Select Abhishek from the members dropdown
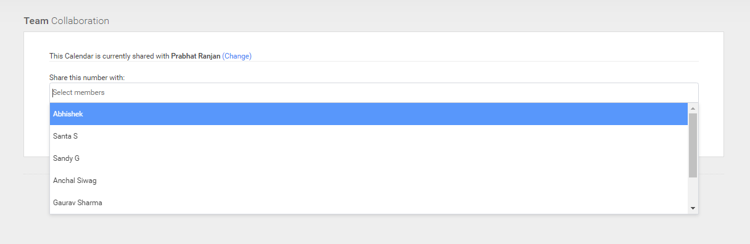The image size is (750, 244). point(369,114)
